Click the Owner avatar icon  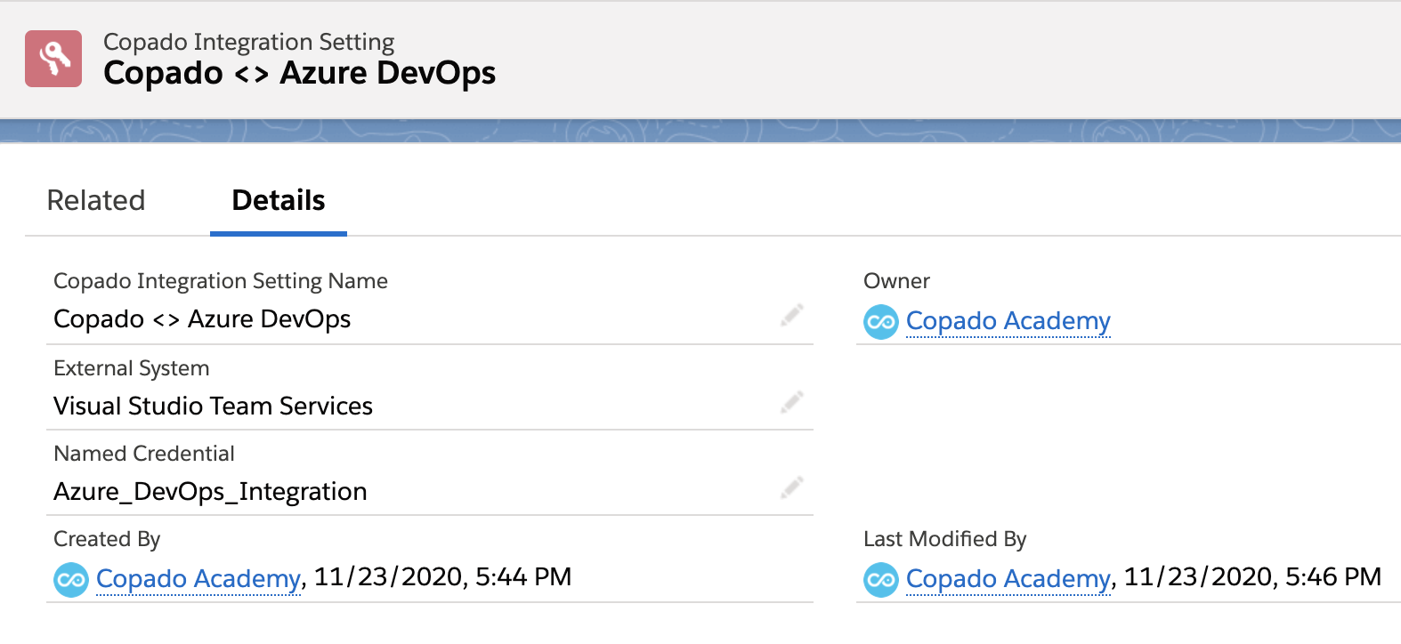click(880, 321)
